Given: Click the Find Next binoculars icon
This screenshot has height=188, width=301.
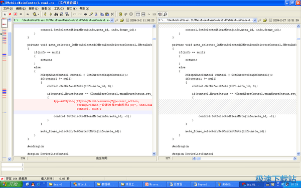Looking at the screenshot, I should [61, 14].
